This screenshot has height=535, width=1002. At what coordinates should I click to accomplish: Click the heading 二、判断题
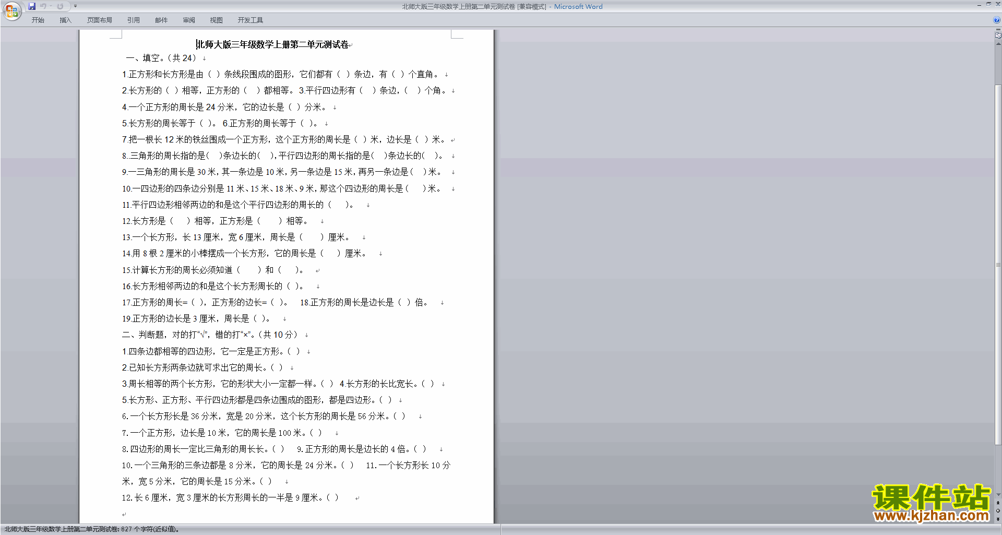coord(210,335)
